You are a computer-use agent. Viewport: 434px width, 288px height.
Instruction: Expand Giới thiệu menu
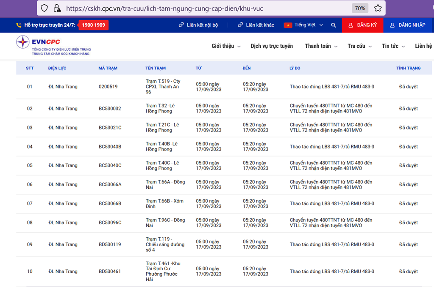coord(226,46)
